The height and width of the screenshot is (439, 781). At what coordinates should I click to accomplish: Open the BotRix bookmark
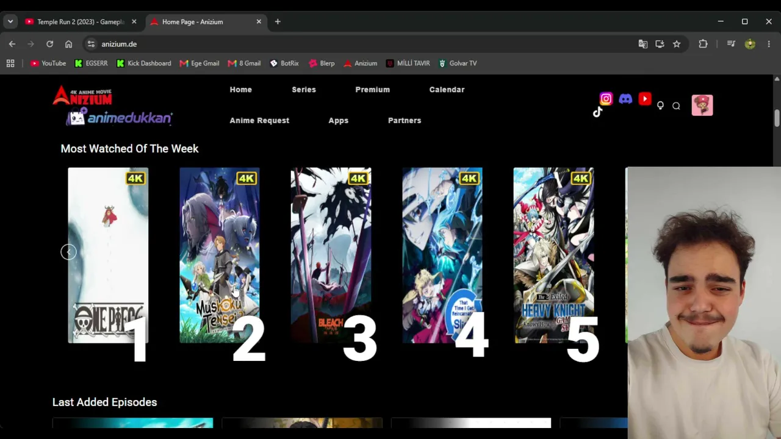pyautogui.click(x=284, y=63)
